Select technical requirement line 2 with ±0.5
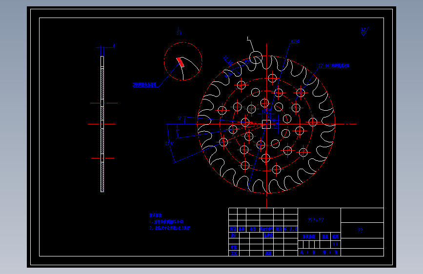The width and height of the screenshot is (423, 274). 169,228
